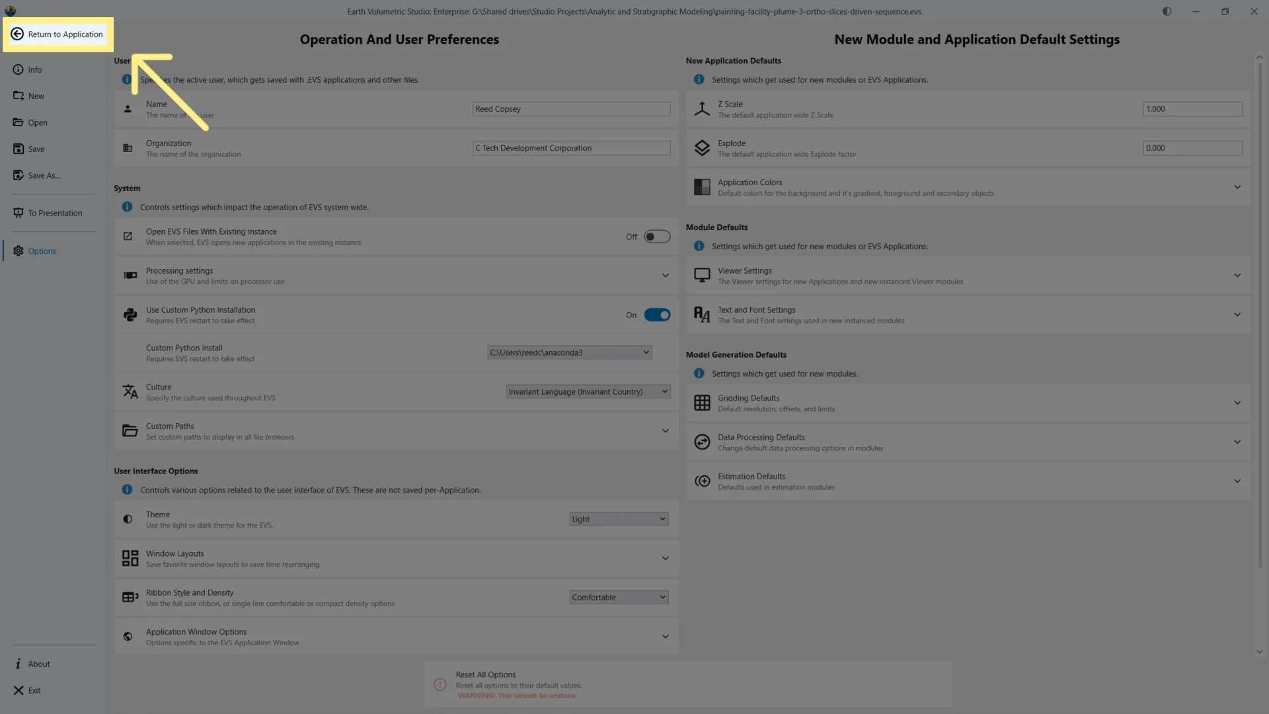Expand Processing settings section
This screenshot has width=1269, height=714.
coord(666,275)
